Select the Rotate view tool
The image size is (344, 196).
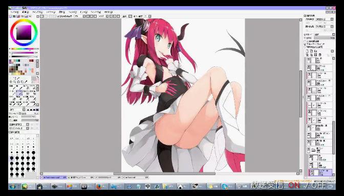(x=18, y=82)
